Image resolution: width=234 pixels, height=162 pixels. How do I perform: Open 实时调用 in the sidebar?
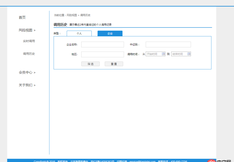29,41
